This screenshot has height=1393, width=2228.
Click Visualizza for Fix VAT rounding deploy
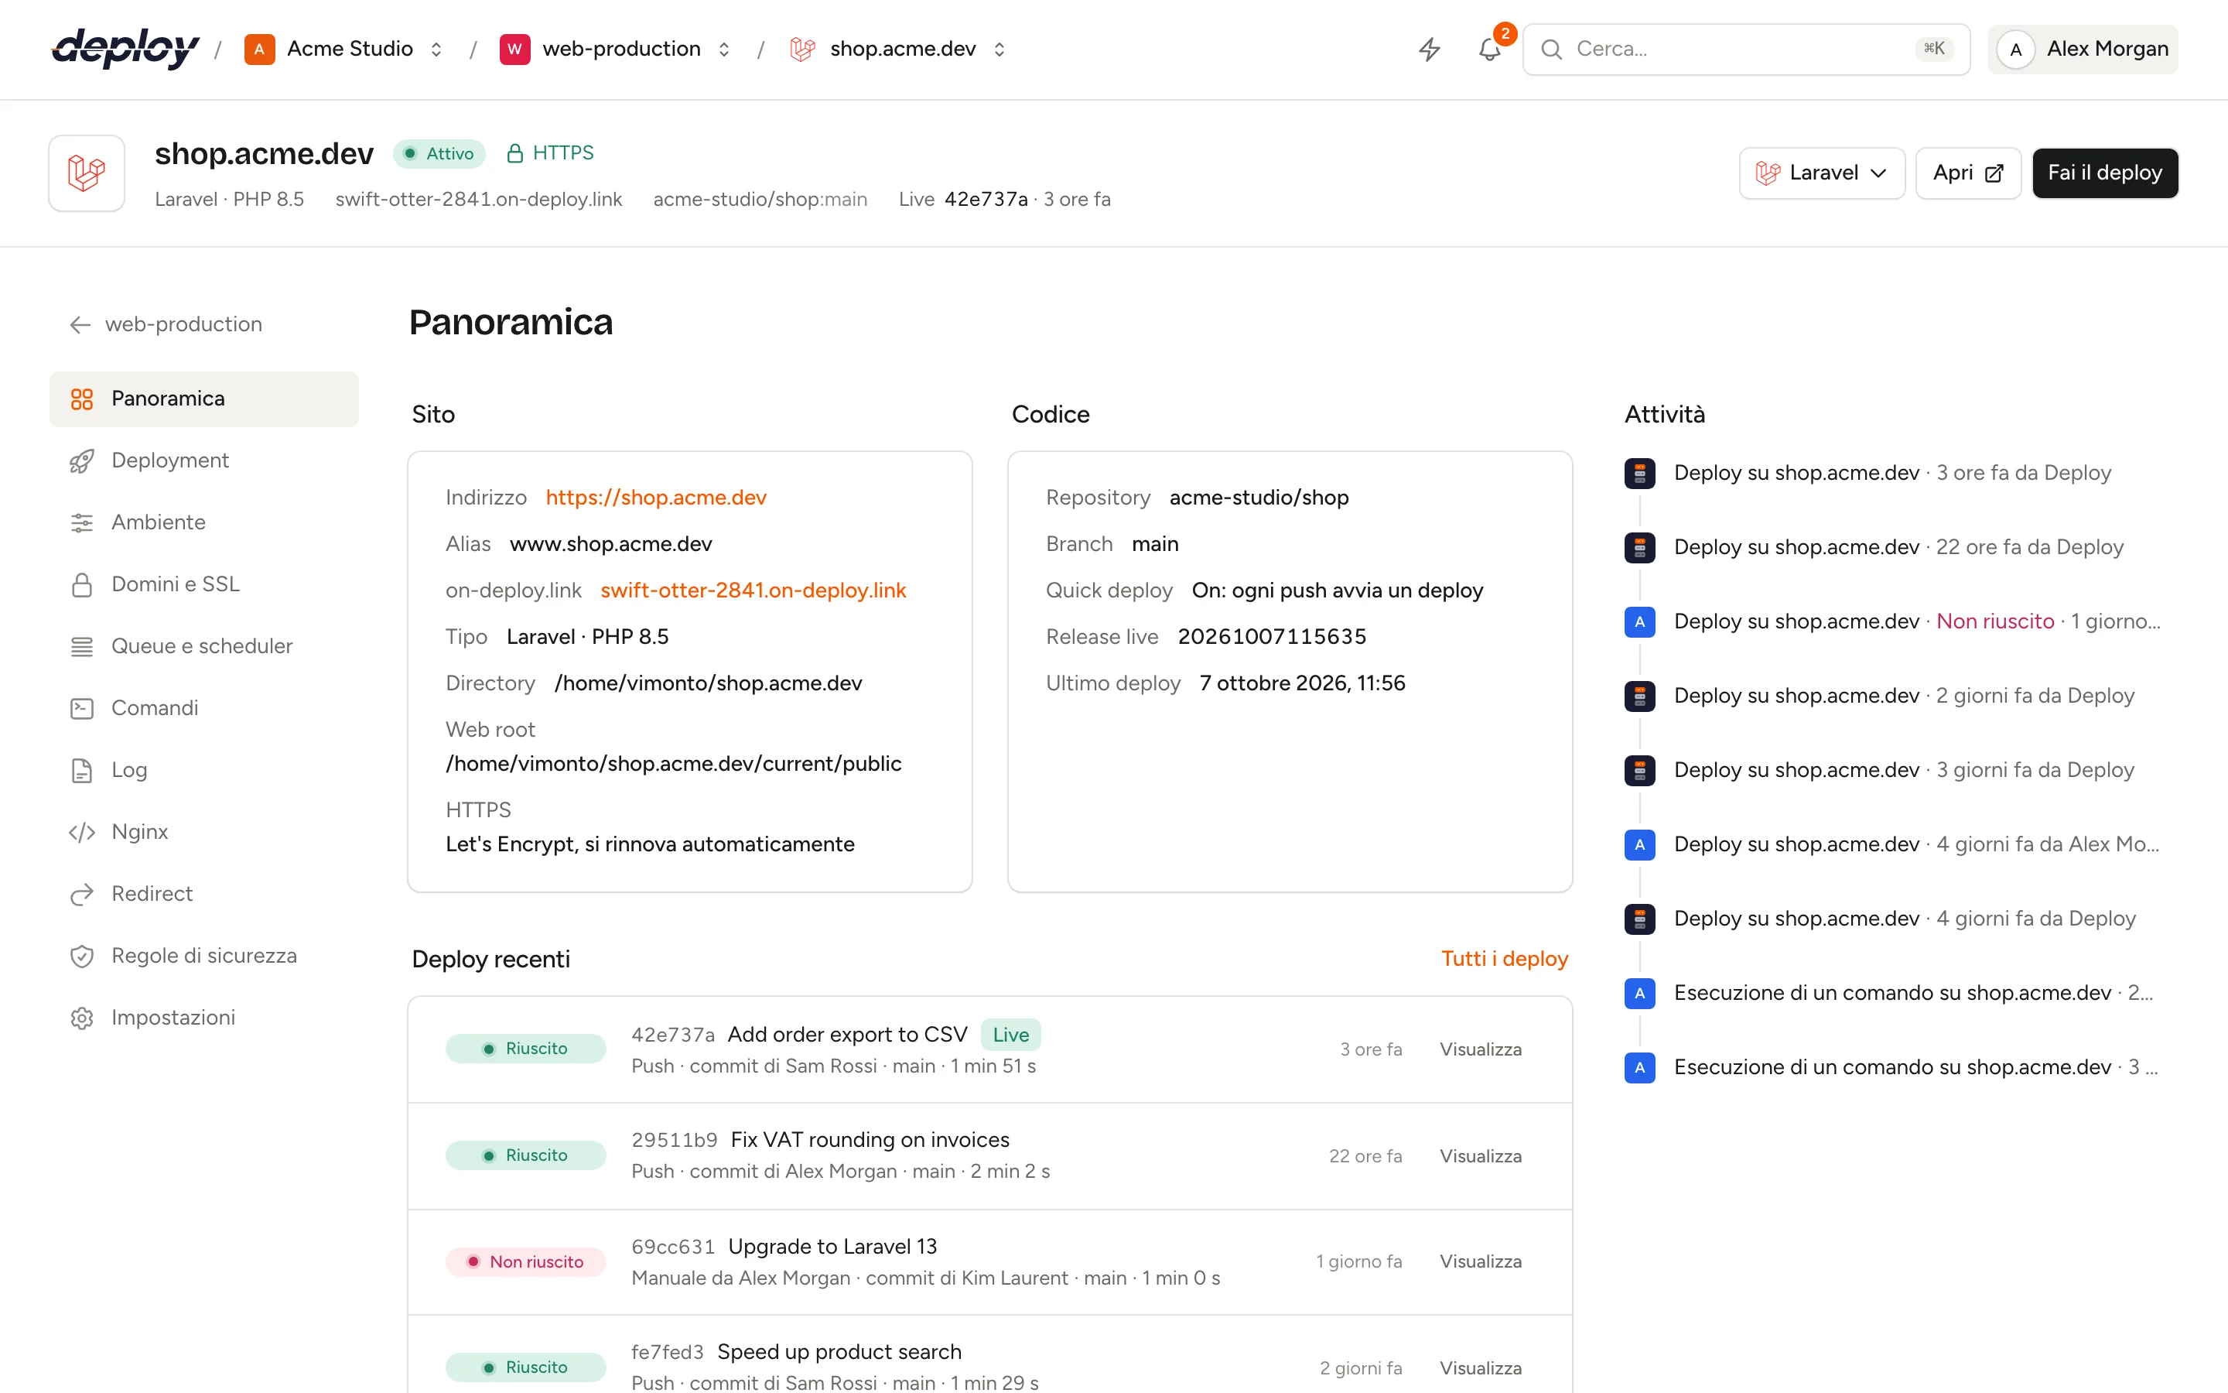[1481, 1156]
